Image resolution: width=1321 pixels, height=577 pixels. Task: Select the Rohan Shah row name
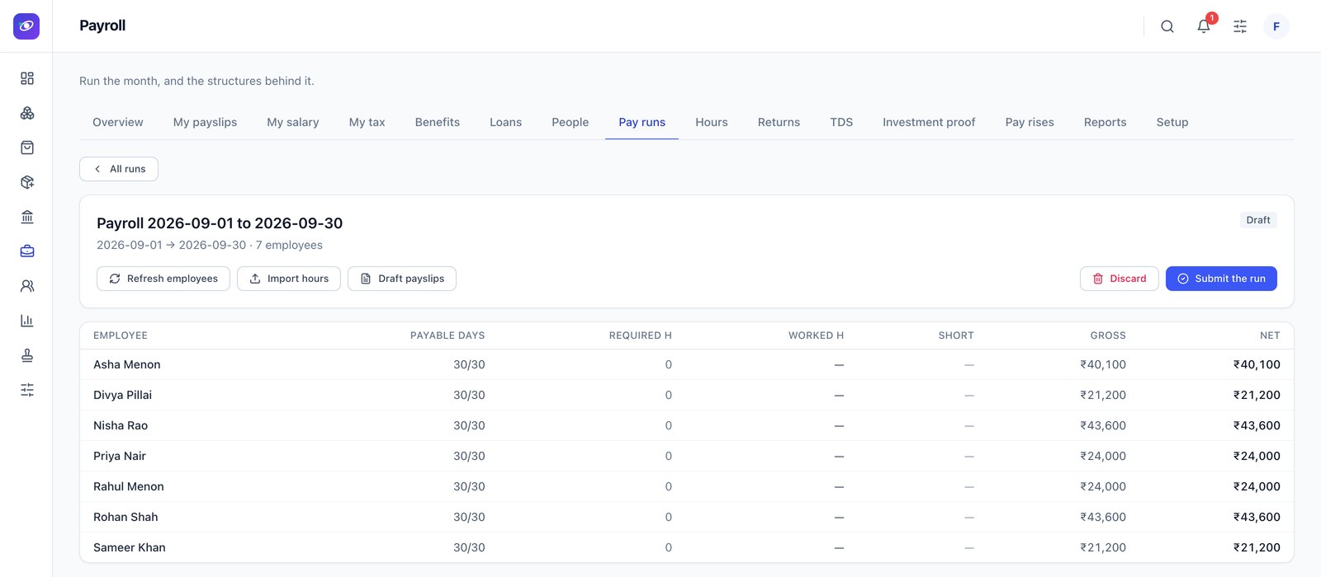[x=125, y=517]
